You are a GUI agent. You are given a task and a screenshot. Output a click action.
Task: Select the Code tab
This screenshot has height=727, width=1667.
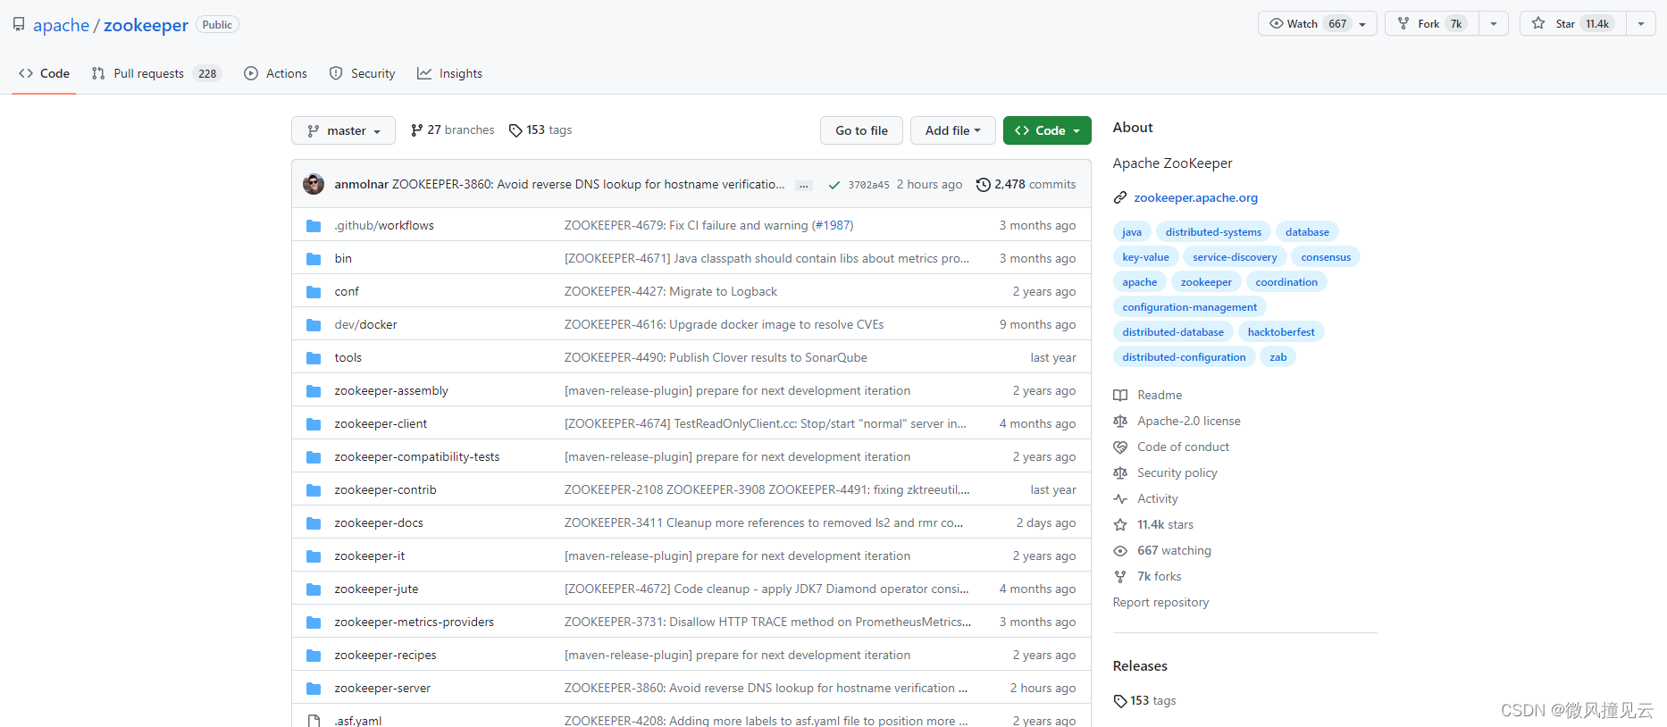[x=44, y=73]
